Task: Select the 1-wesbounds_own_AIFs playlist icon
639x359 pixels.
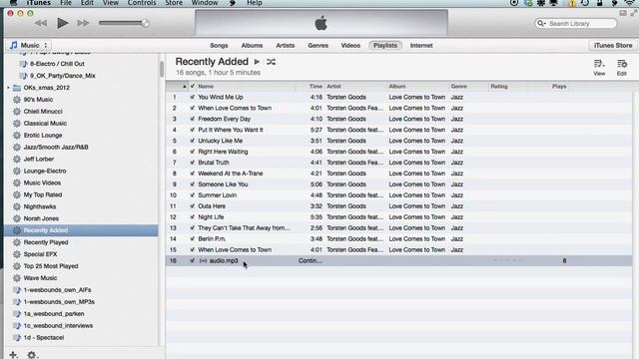Action: [x=17, y=290]
